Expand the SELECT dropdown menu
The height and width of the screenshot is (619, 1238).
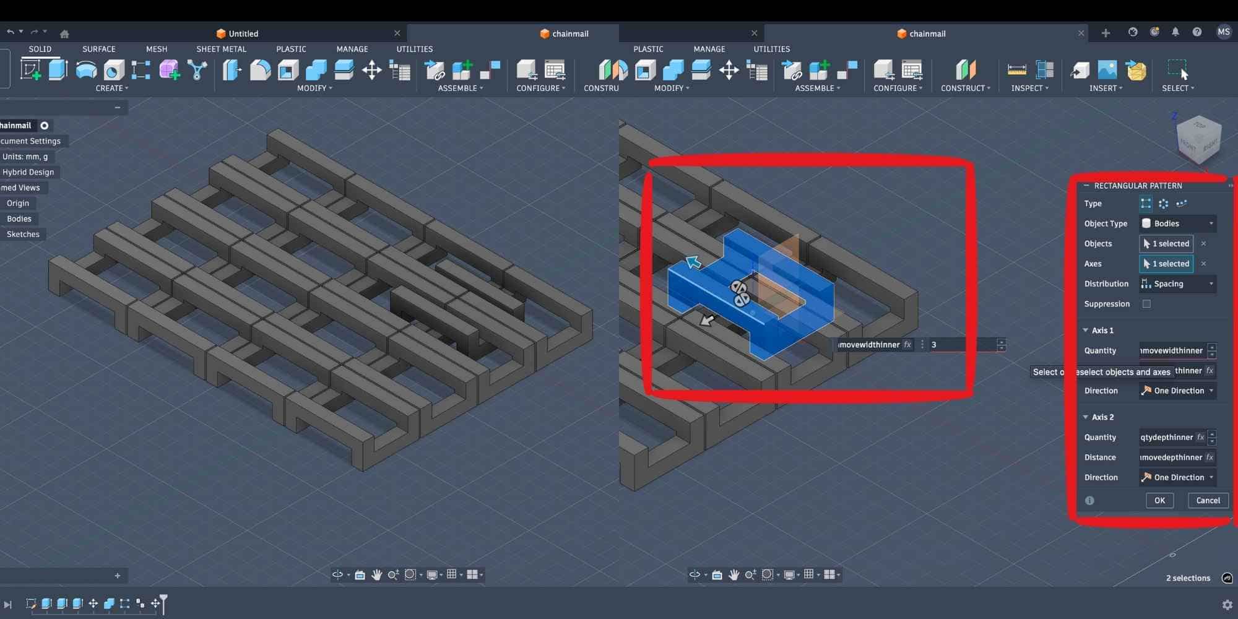coord(1178,89)
